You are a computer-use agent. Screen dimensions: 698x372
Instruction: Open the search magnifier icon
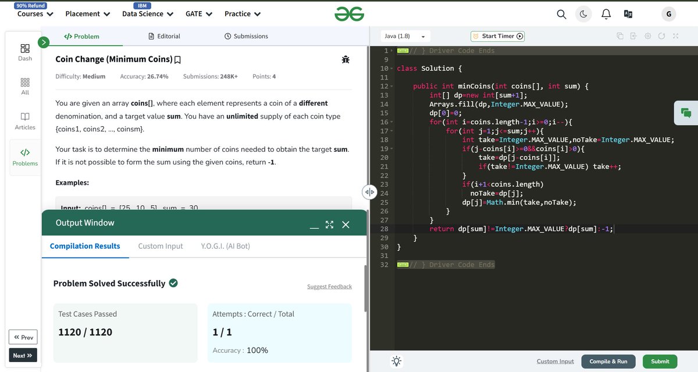click(x=561, y=14)
